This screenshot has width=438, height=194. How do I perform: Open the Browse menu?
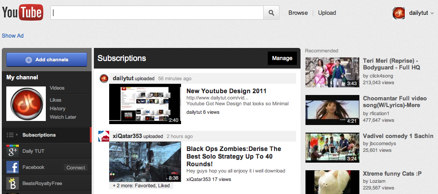pos(298,13)
